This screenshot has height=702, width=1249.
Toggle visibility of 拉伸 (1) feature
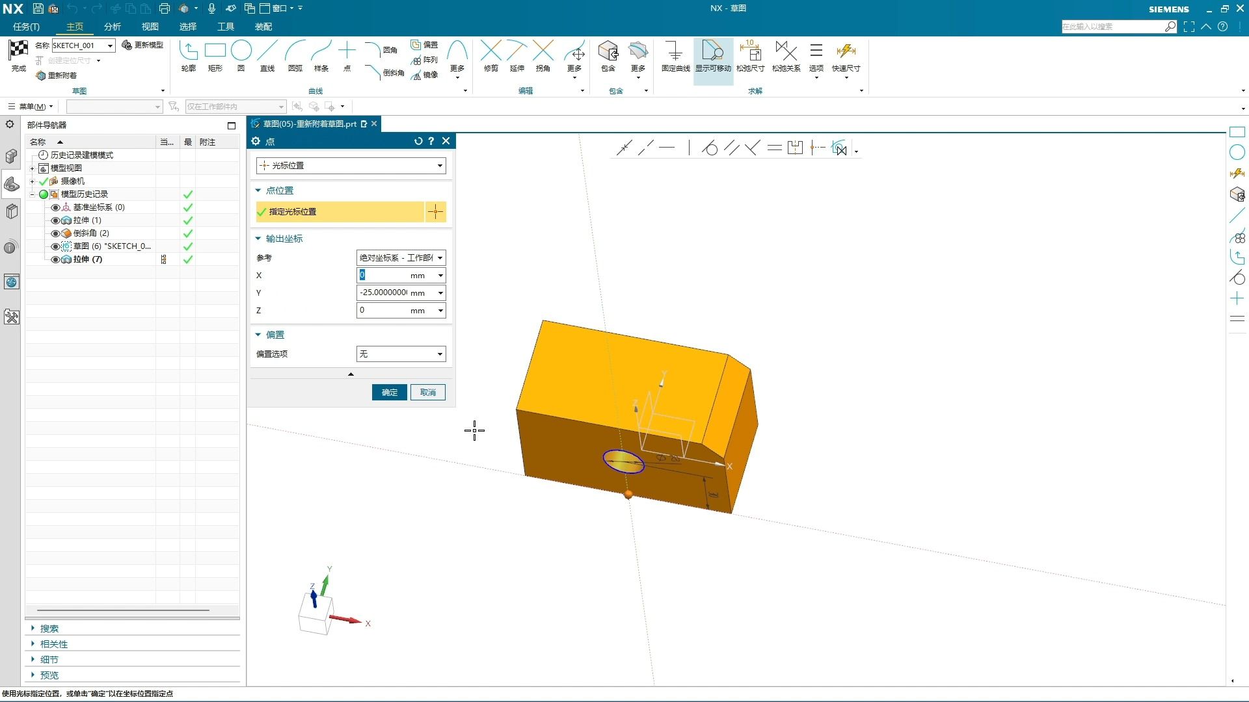tap(55, 220)
